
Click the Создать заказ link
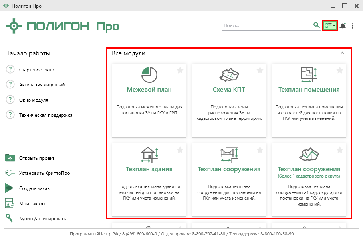click(34, 188)
